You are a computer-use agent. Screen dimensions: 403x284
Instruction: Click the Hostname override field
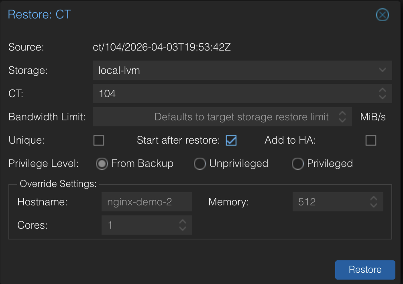point(145,202)
